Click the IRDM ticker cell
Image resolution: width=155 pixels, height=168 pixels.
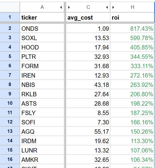(42, 140)
